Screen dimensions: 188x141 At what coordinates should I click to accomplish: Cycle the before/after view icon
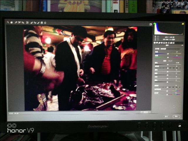click(142, 112)
